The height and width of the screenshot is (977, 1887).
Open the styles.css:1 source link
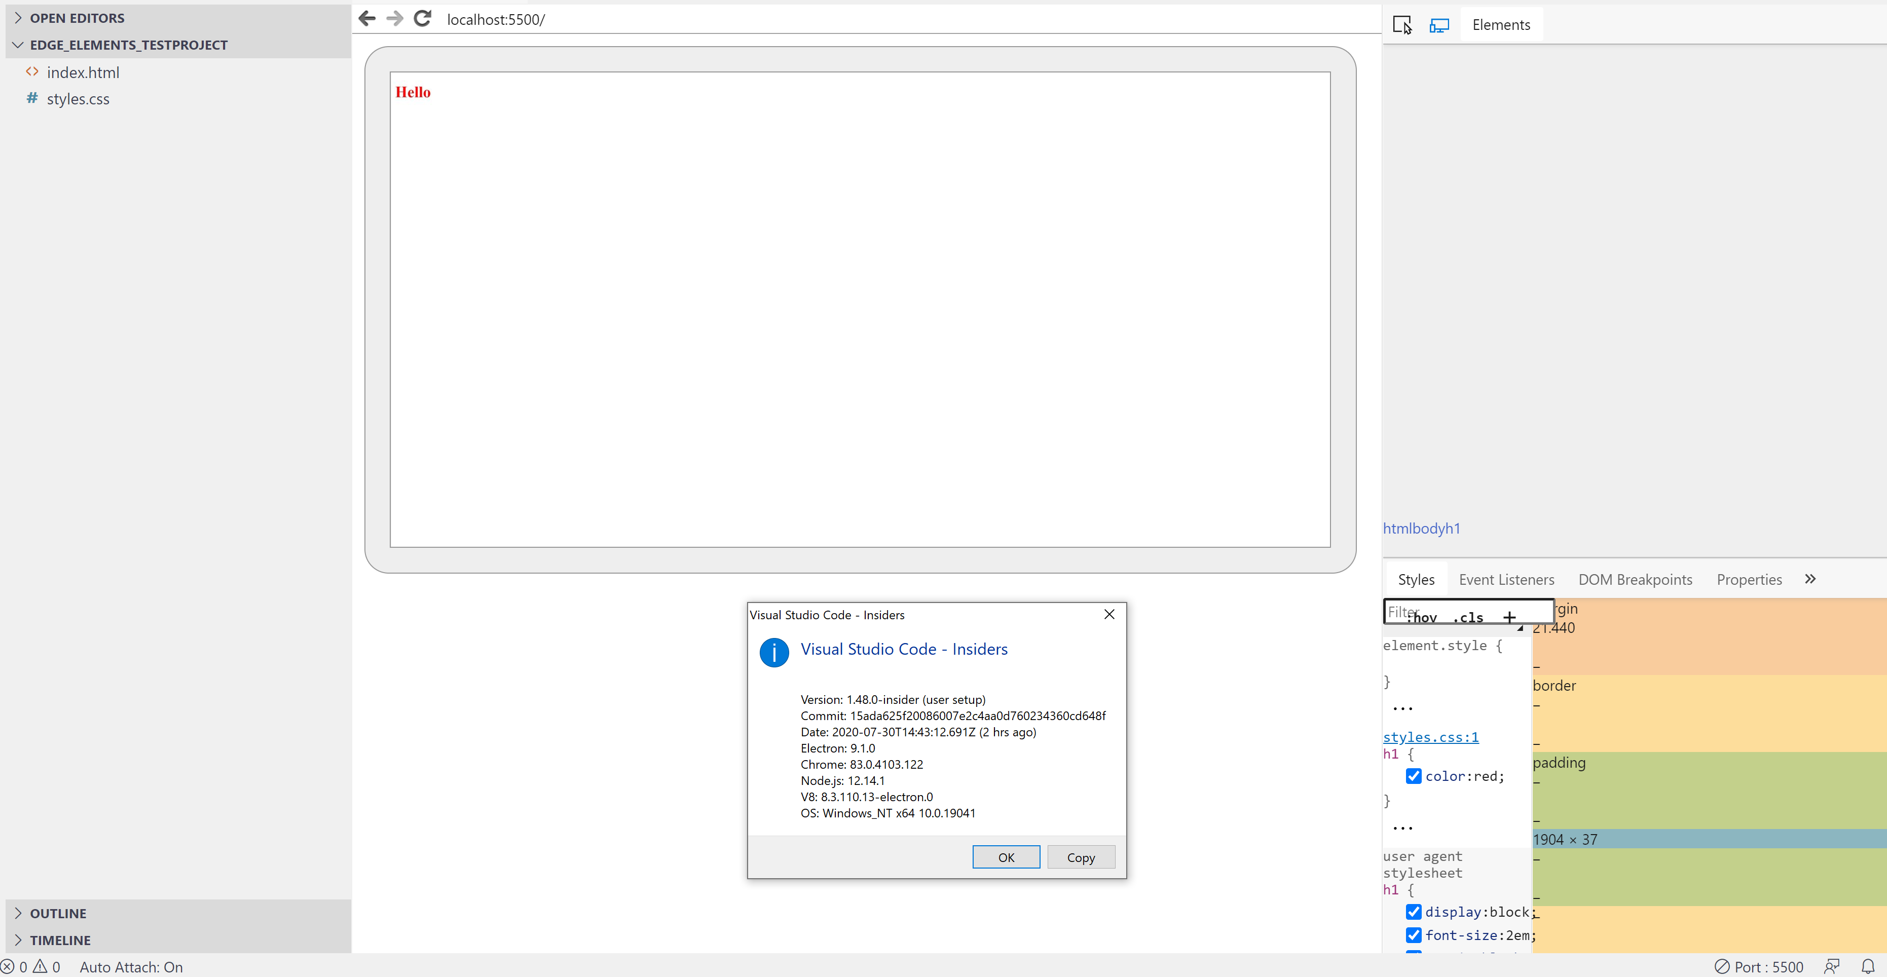coord(1430,737)
